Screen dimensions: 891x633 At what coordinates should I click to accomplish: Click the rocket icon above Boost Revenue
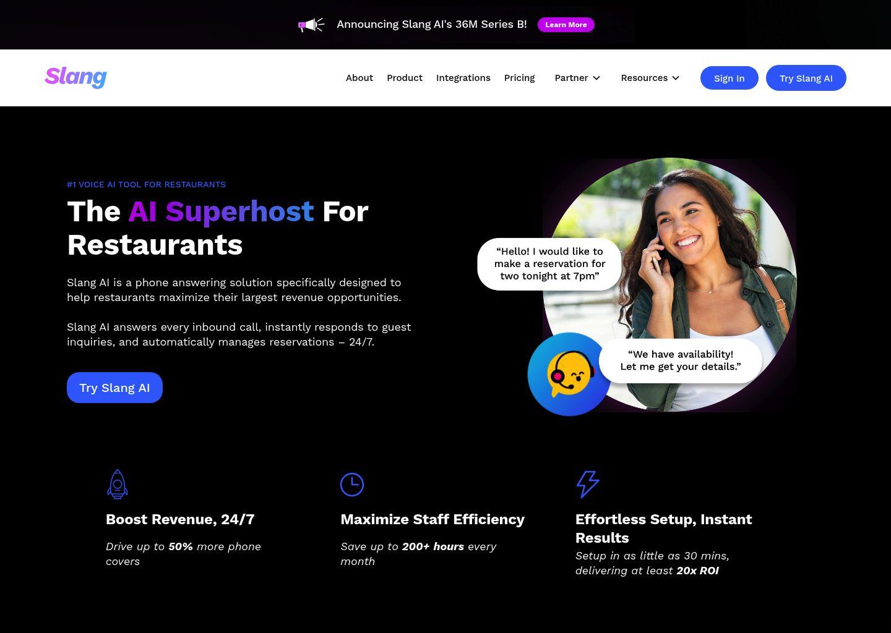click(x=118, y=484)
